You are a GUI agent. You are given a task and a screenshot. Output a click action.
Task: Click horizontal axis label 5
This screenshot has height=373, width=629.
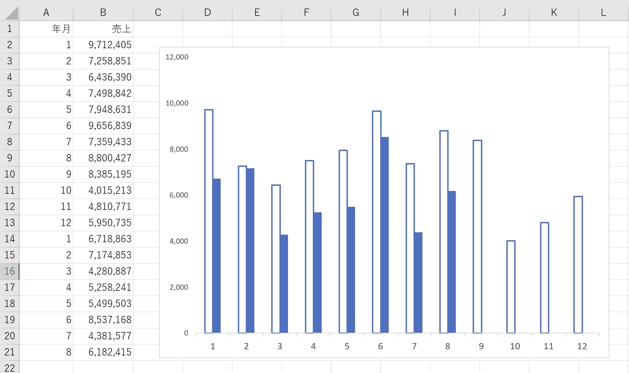tap(347, 346)
